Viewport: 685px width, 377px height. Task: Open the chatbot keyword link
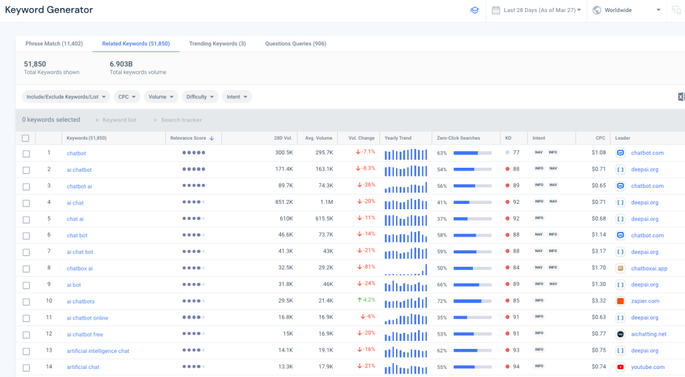point(76,153)
